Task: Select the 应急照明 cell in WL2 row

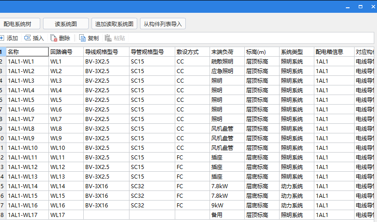Action: click(226, 71)
